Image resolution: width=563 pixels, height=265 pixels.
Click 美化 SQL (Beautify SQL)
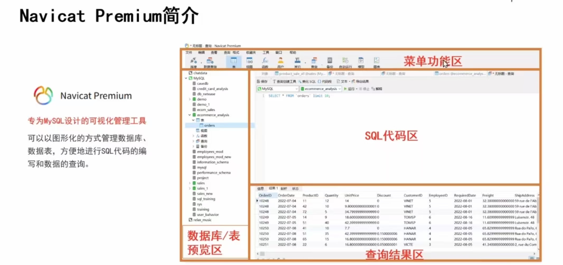coord(307,81)
